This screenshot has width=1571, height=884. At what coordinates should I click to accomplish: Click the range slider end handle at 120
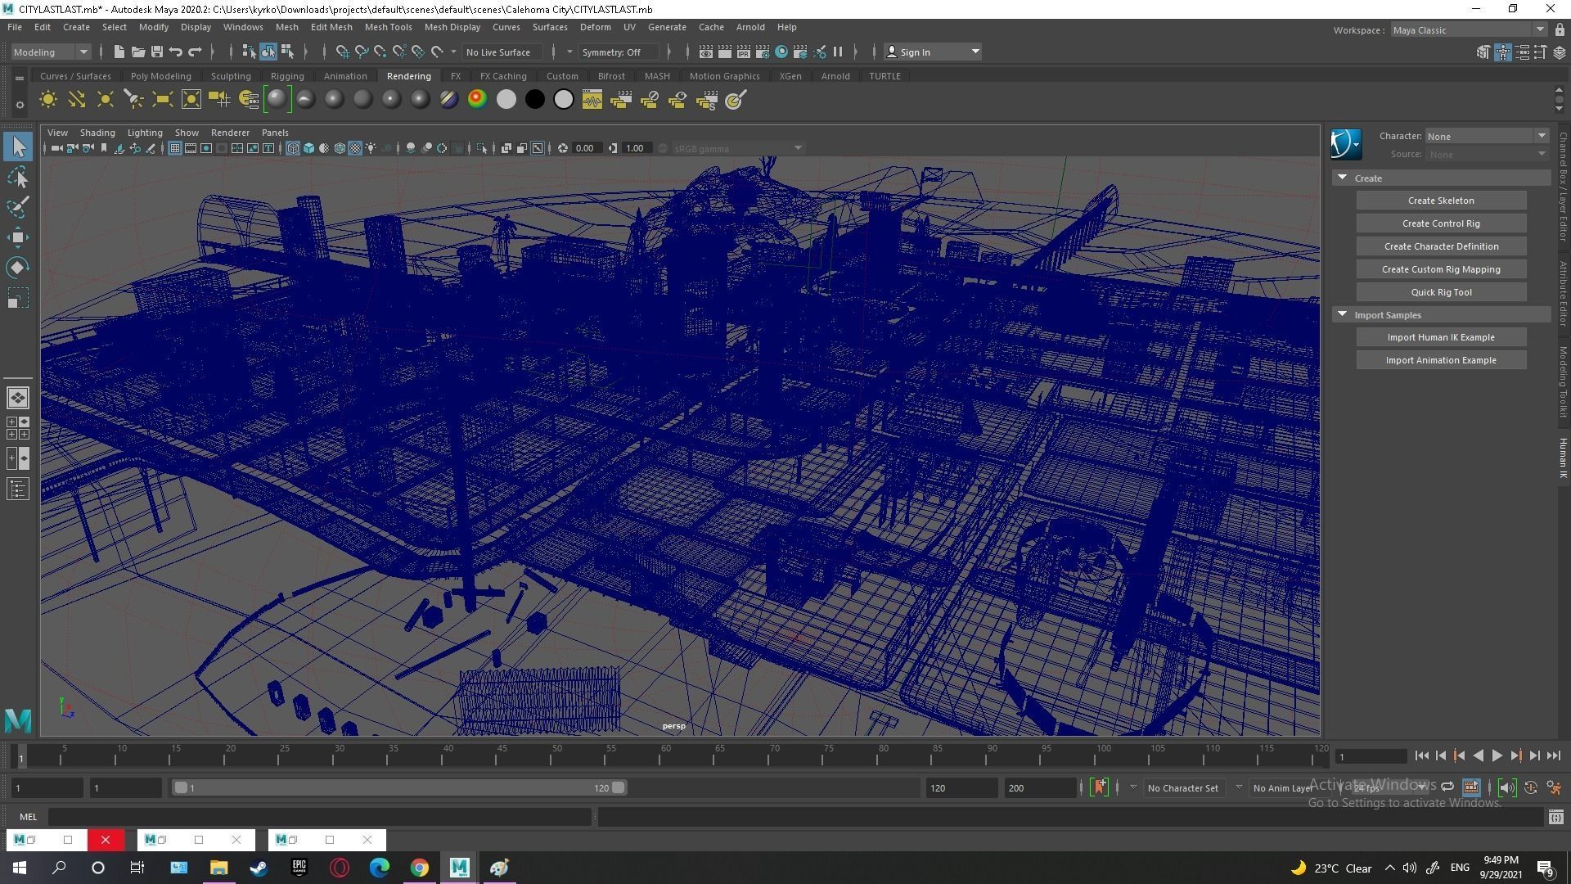[x=619, y=787]
